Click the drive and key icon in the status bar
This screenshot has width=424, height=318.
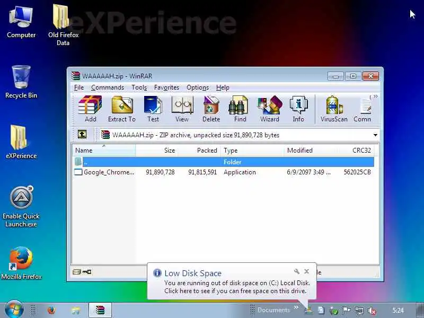pos(82,272)
